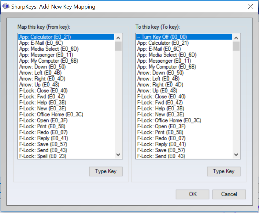
Task: Click Type Key under the From key list
Action: (106, 171)
